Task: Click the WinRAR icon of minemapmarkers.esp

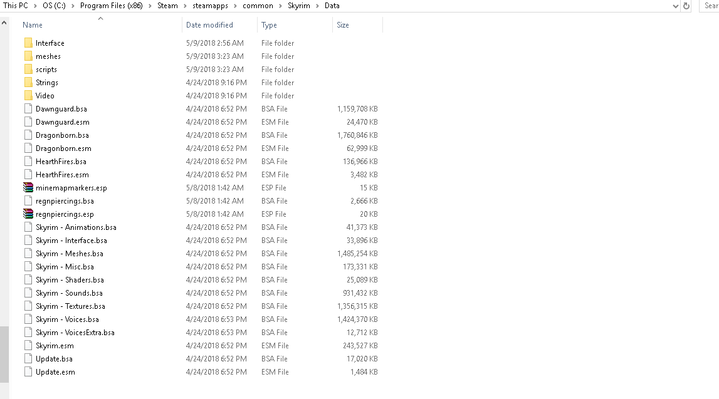Action: pyautogui.click(x=28, y=187)
